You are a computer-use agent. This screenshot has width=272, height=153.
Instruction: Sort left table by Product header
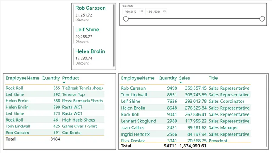(71, 78)
